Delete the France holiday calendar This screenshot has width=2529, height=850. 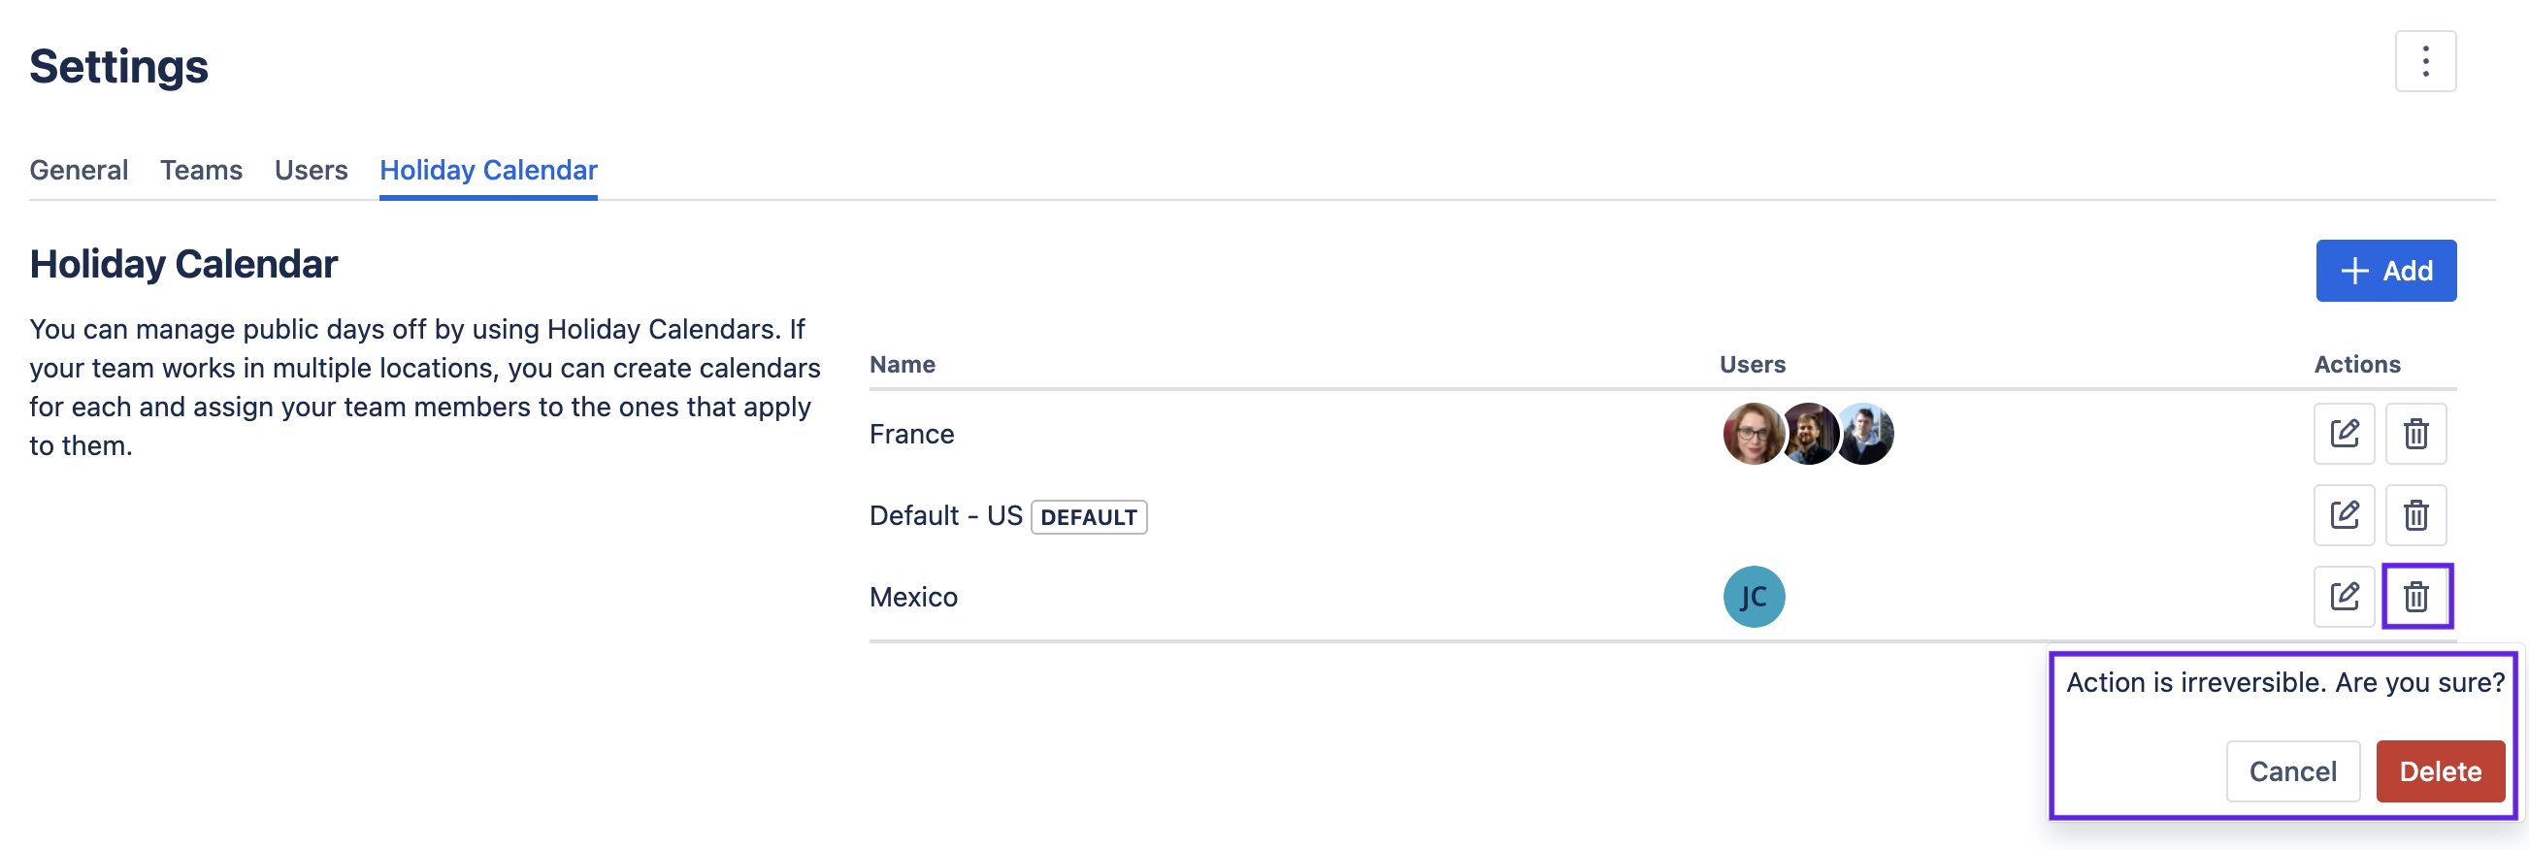tap(2415, 434)
